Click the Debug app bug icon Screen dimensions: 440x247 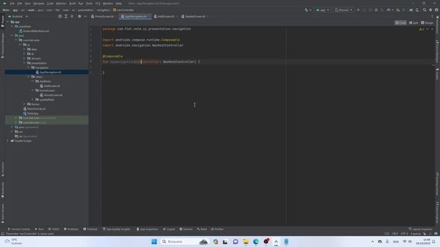point(376,10)
